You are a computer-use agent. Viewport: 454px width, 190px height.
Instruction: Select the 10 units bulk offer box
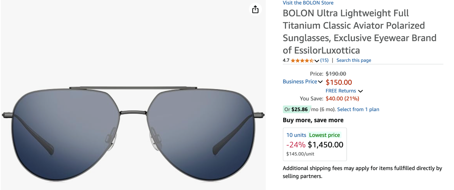pyautogui.click(x=315, y=144)
